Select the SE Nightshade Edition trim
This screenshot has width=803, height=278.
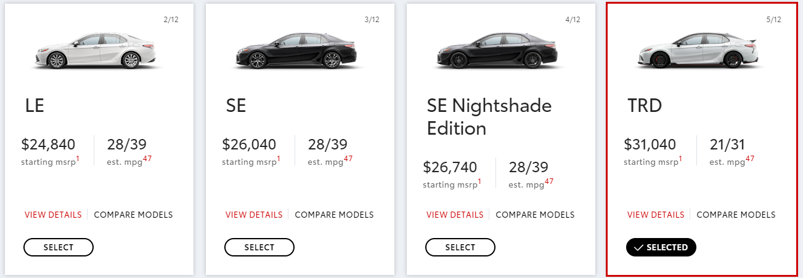460,247
